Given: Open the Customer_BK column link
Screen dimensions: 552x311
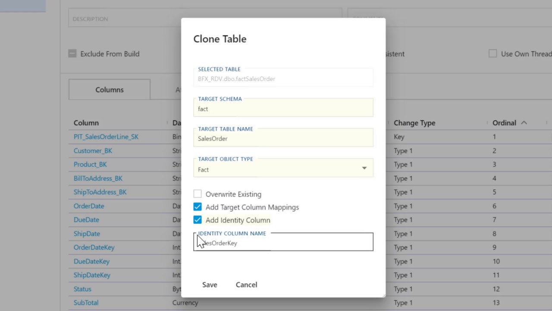Looking at the screenshot, I should pos(93,150).
